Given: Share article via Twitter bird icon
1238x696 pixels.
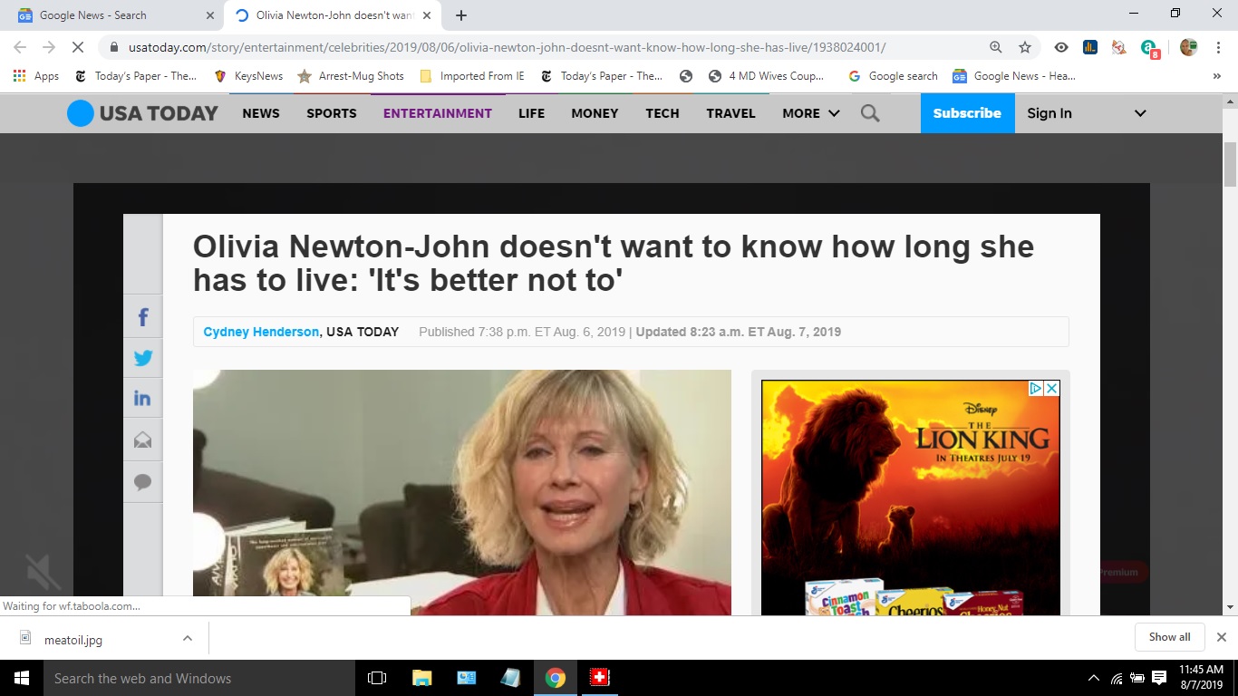Looking at the screenshot, I should tap(143, 357).
